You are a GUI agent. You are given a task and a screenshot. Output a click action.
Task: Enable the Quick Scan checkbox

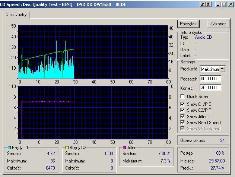182,97
